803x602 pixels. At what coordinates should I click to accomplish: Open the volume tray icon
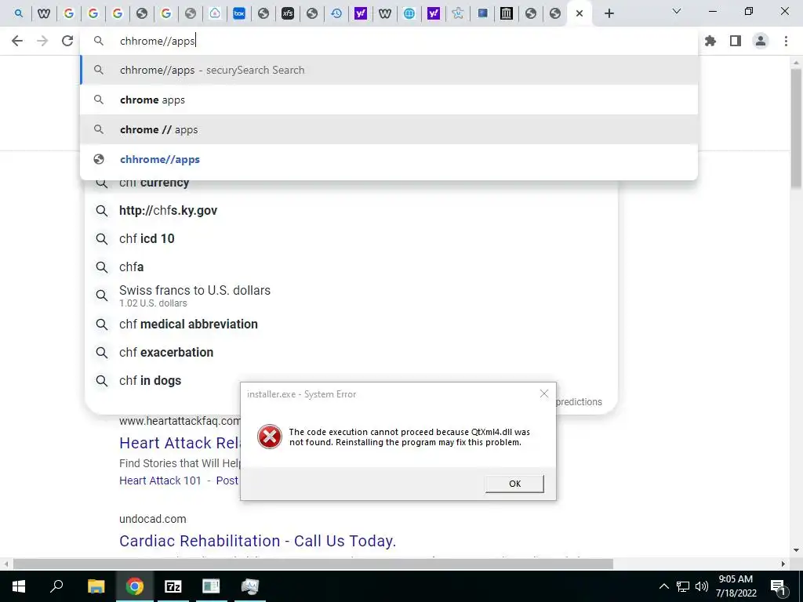pos(702,586)
